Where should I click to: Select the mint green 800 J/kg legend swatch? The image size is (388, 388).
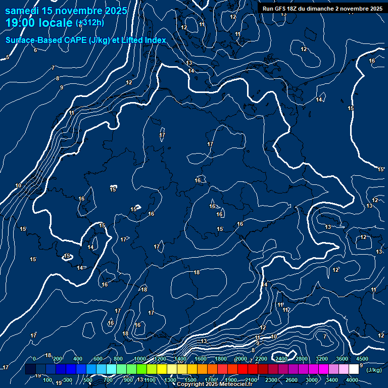point(121,369)
